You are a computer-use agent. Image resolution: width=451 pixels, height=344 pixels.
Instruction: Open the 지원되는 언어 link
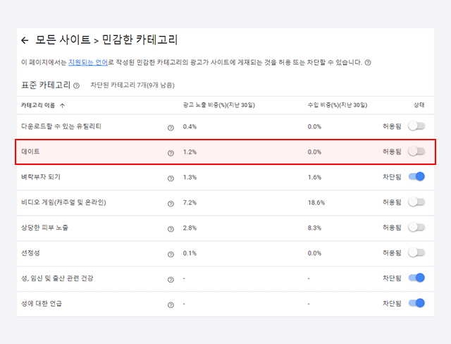pyautogui.click(x=88, y=63)
